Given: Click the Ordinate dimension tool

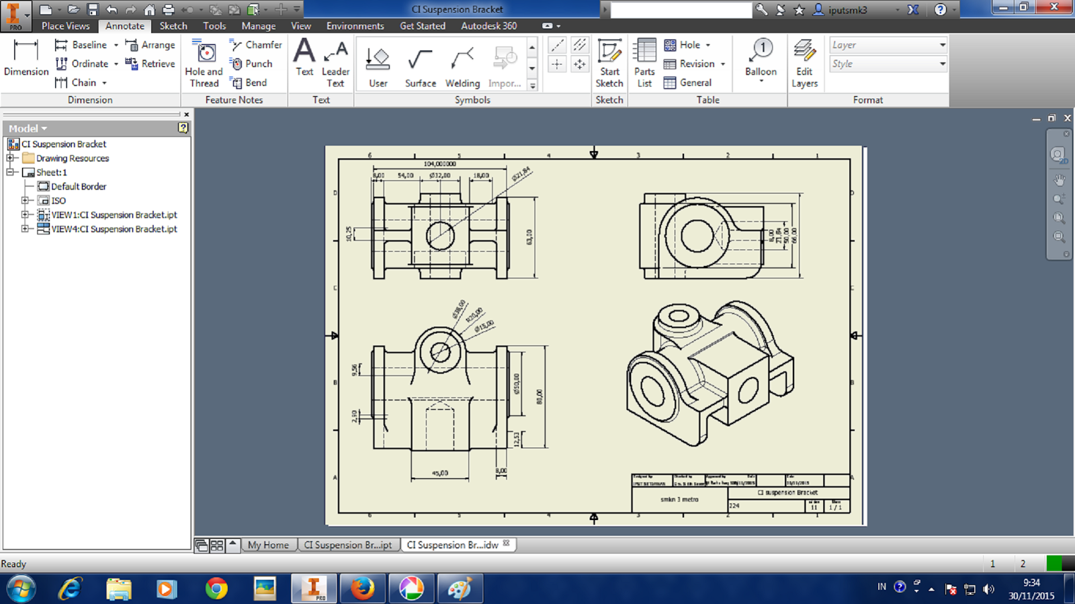Looking at the screenshot, I should point(81,64).
